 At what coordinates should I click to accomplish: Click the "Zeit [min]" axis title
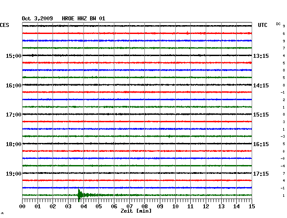pyautogui.click(x=136, y=211)
